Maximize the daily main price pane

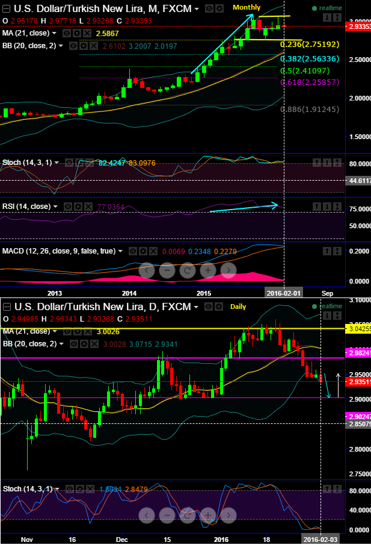tap(337, 316)
